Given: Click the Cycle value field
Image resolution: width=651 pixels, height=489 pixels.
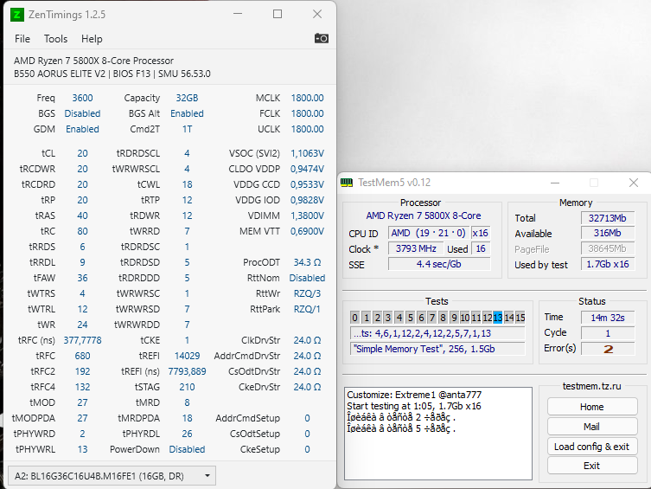Looking at the screenshot, I should (608, 333).
